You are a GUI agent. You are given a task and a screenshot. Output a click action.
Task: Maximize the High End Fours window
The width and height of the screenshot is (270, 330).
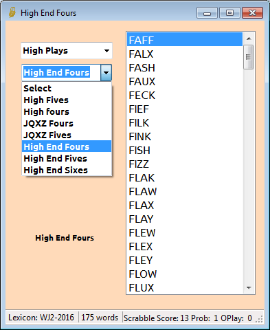[x=229, y=13]
